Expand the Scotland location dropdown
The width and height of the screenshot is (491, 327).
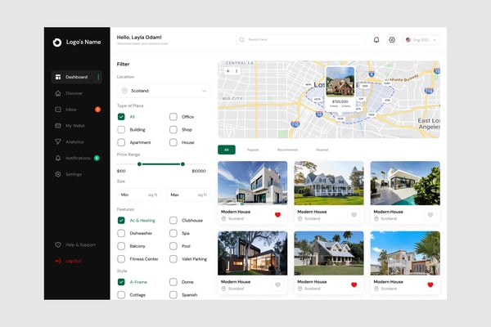pyautogui.click(x=164, y=91)
